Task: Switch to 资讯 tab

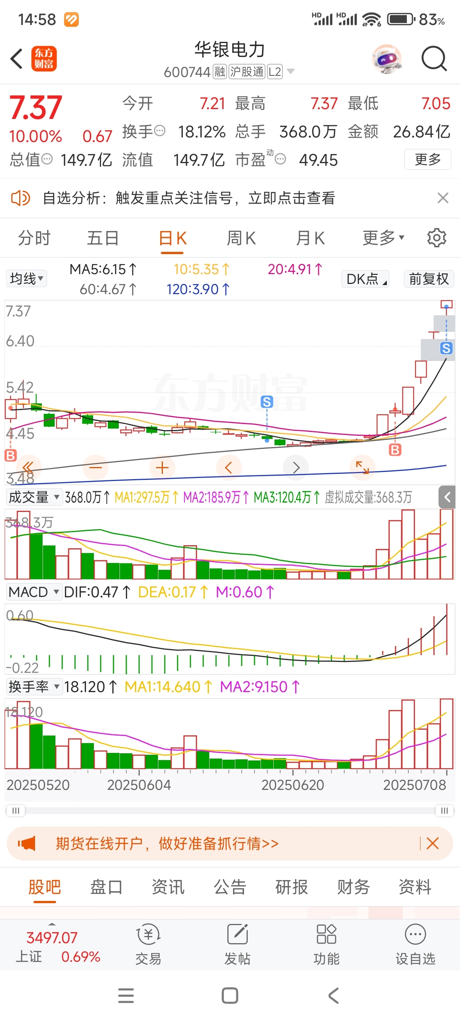Action: coord(168,887)
